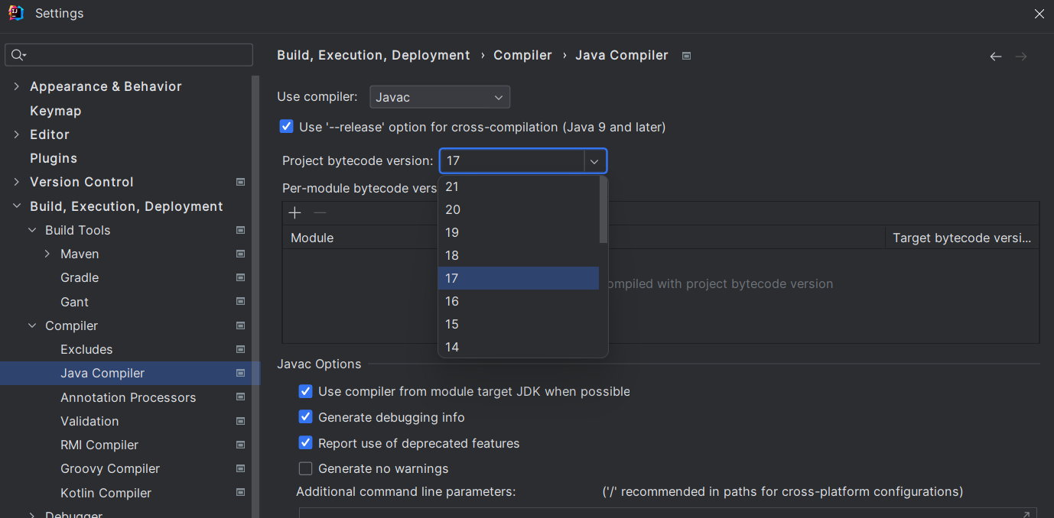
Task: Focus the settings search field
Action: 128,55
